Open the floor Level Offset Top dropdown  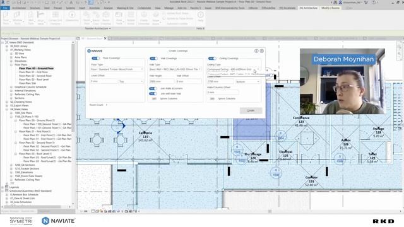tap(131, 81)
